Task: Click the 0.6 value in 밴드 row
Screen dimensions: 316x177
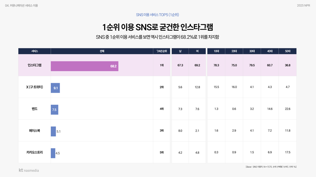Action: coord(234,109)
